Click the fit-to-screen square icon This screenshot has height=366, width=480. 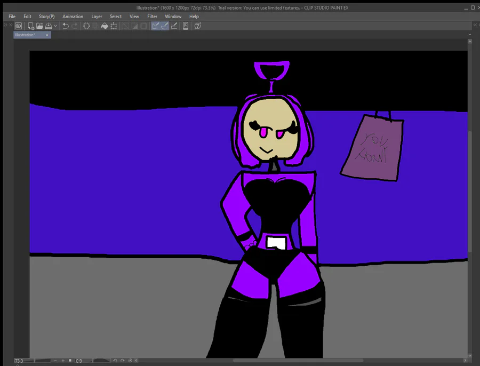pyautogui.click(x=70, y=361)
